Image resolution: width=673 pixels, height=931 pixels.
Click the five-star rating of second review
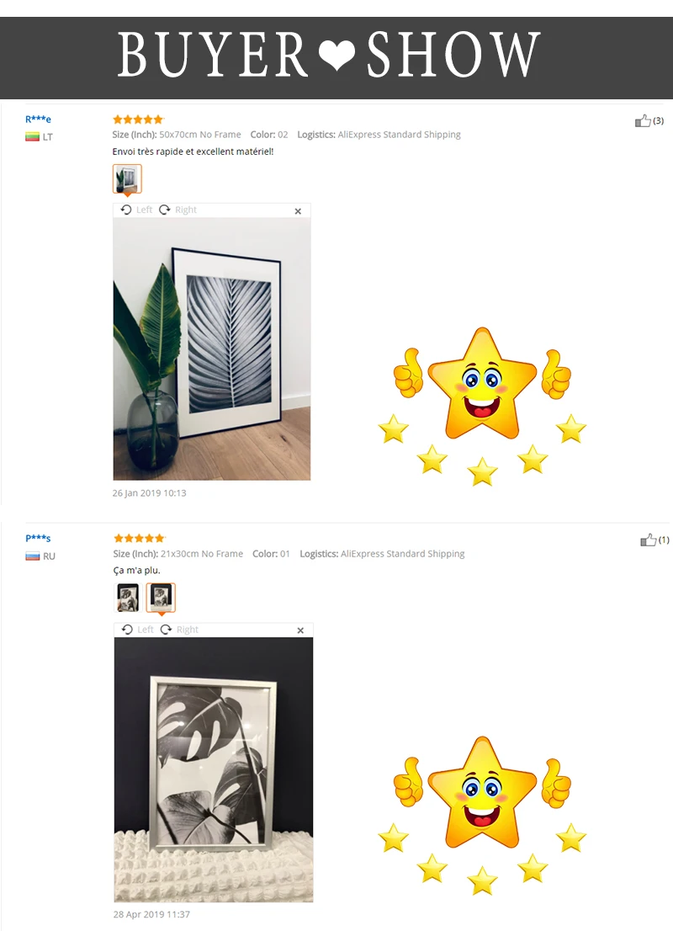139,538
